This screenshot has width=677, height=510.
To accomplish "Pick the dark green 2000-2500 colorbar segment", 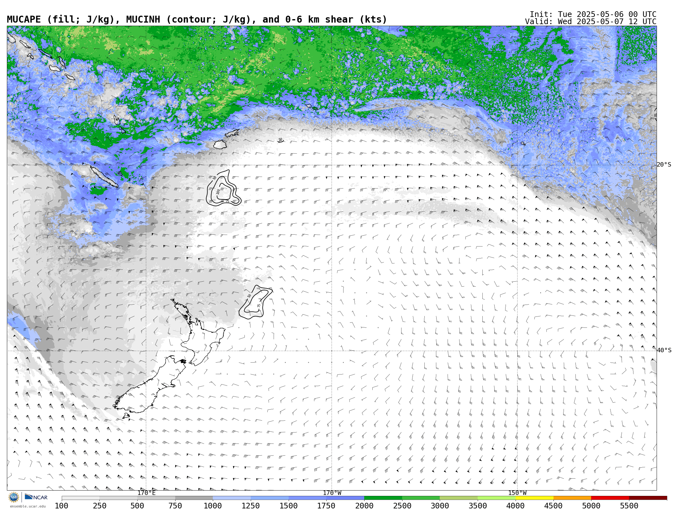I will pyautogui.click(x=383, y=498).
